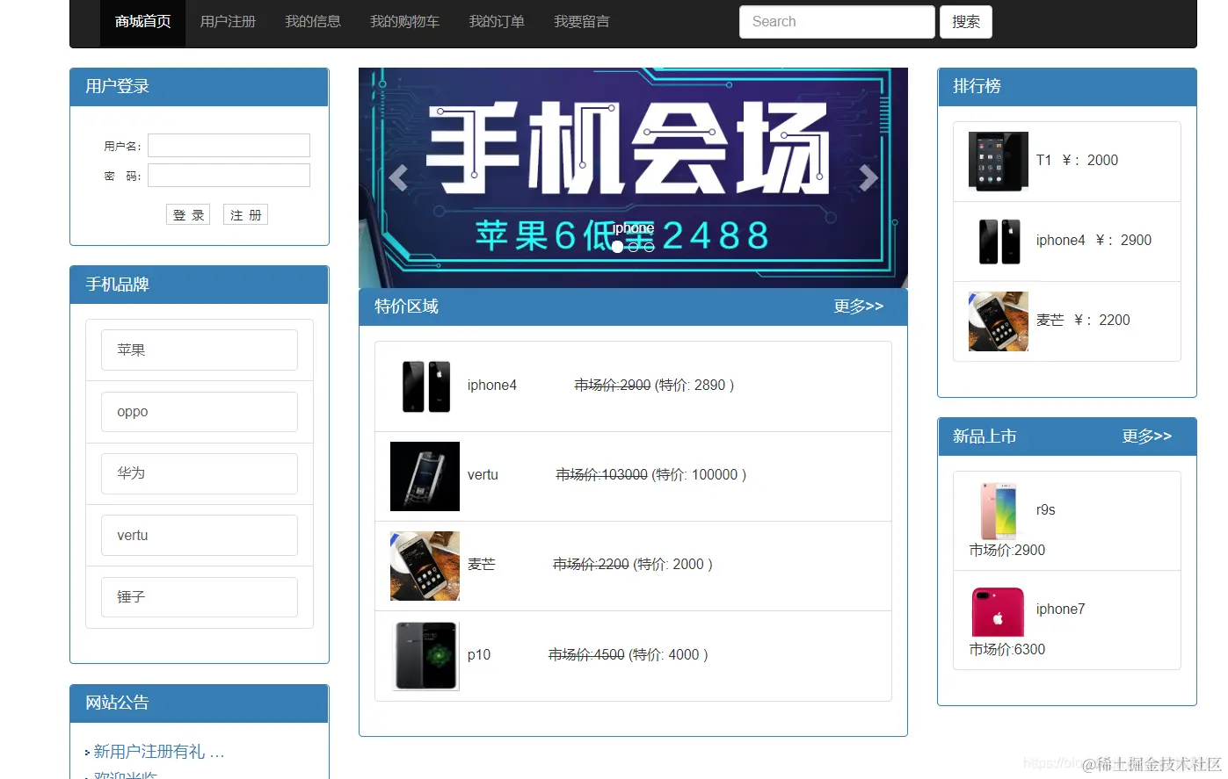Click the 搜索 button

(966, 22)
